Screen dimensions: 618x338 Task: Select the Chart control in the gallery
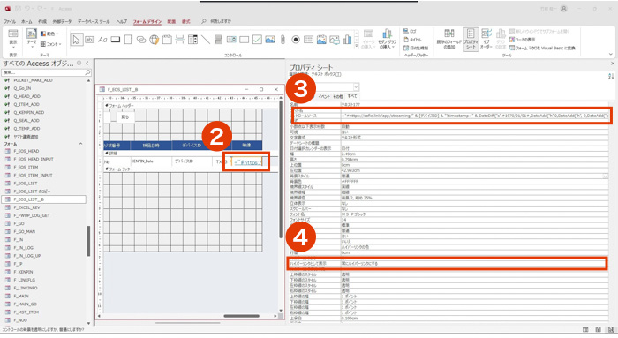tap(347, 40)
